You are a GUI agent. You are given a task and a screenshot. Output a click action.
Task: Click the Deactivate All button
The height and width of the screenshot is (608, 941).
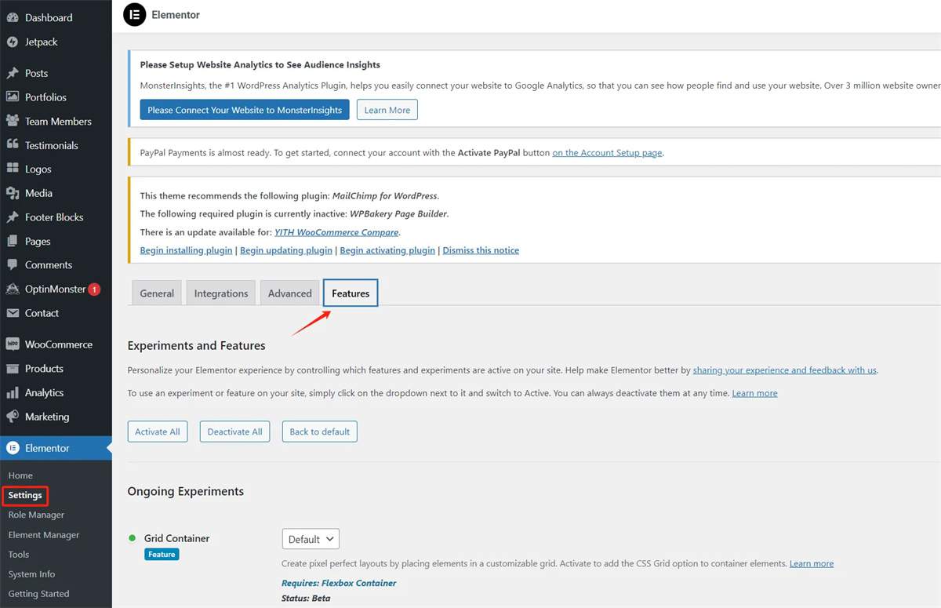pos(234,431)
